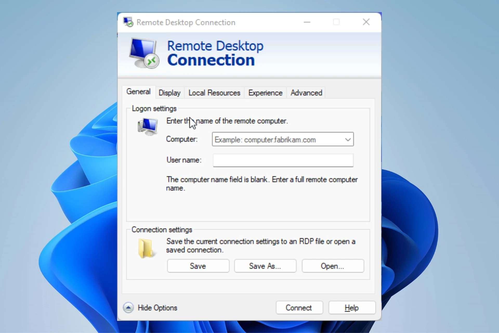Open a saved RDP connection file
The width and height of the screenshot is (499, 333).
point(333,266)
